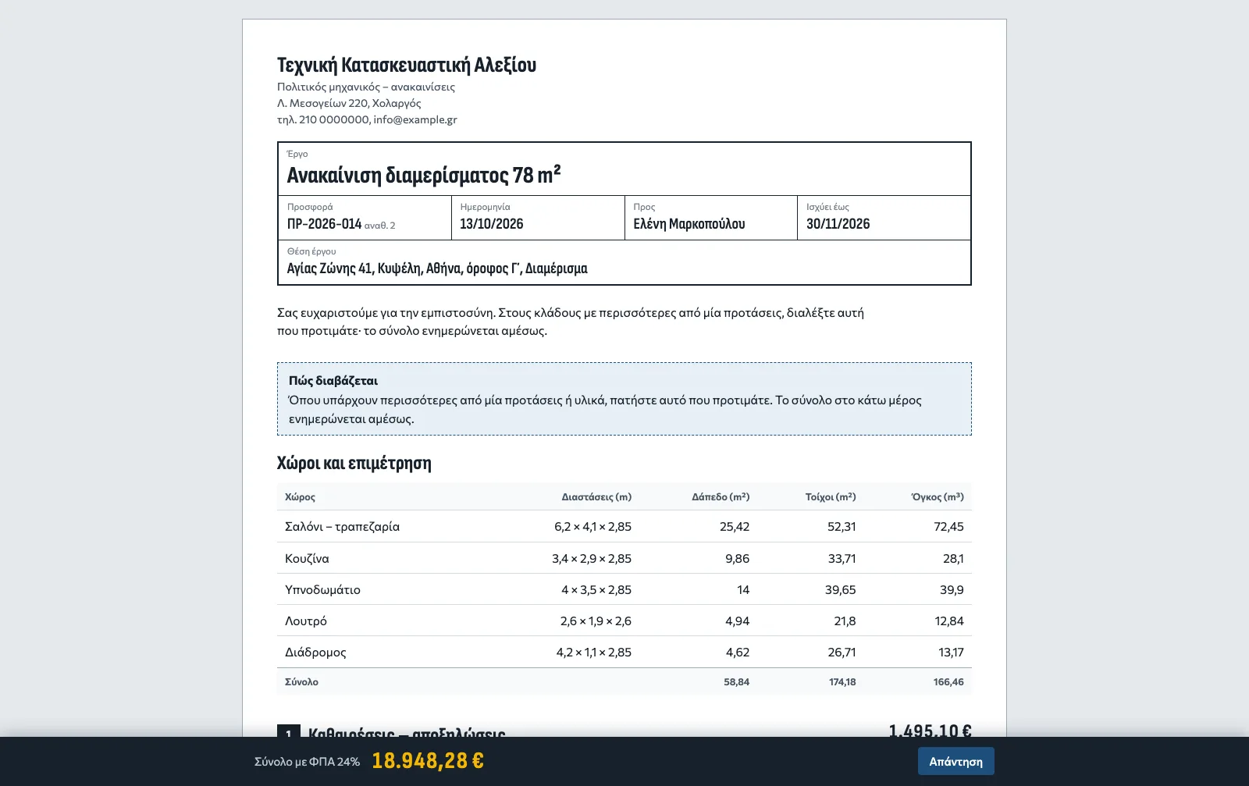Viewport: 1249px width, 786px height.
Task: Select the Υπνοδωμάτιο table row
Action: click(624, 589)
